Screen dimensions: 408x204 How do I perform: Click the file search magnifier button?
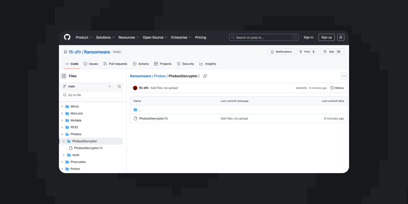(x=119, y=86)
